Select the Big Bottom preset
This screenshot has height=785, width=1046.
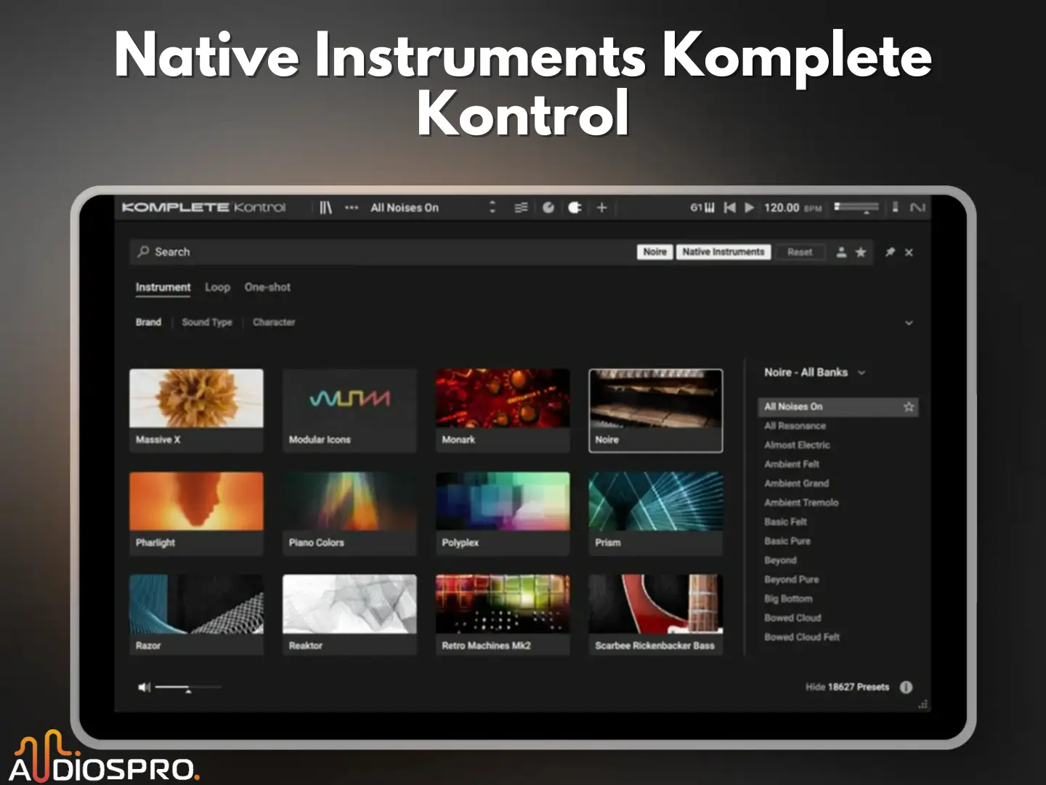788,599
